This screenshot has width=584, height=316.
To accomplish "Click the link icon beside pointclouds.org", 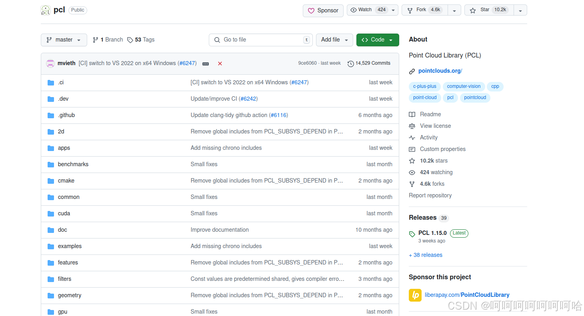I will point(412,72).
